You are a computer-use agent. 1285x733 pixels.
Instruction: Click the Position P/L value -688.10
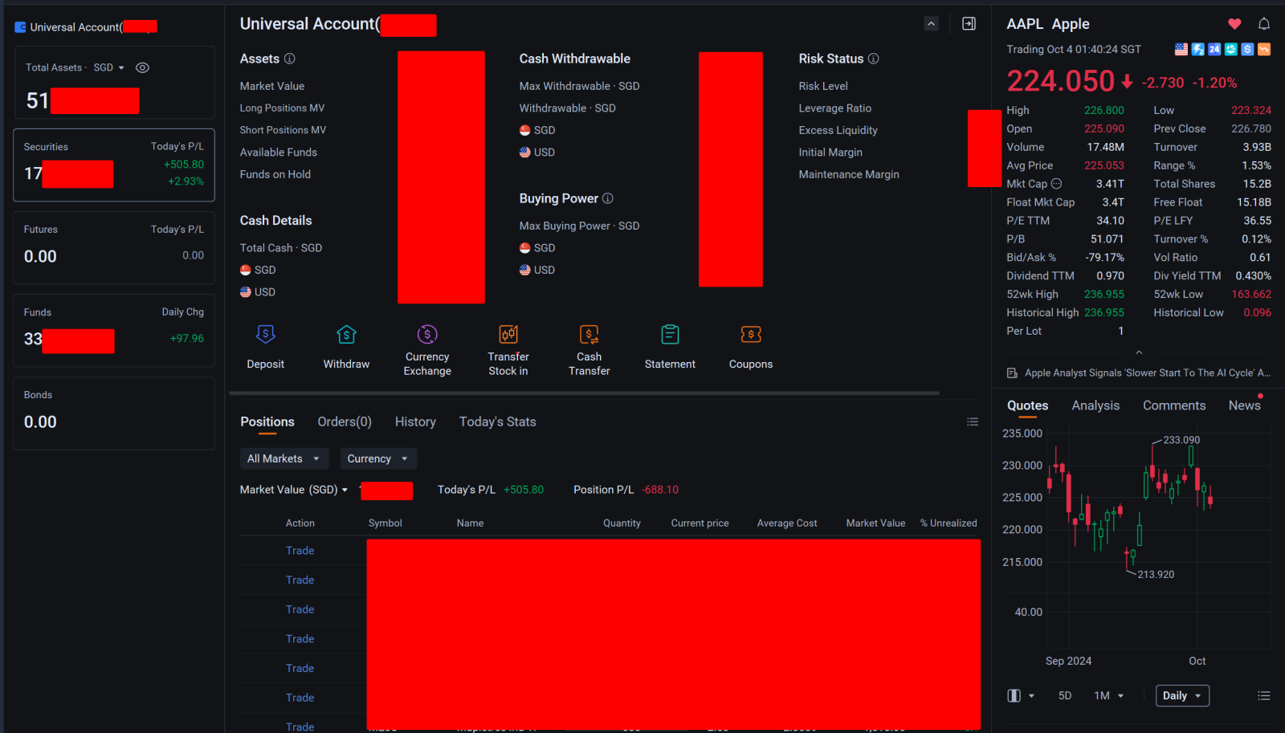pos(660,490)
